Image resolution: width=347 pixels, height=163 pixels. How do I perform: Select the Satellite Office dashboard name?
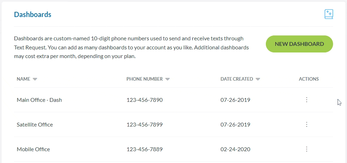pos(35,124)
